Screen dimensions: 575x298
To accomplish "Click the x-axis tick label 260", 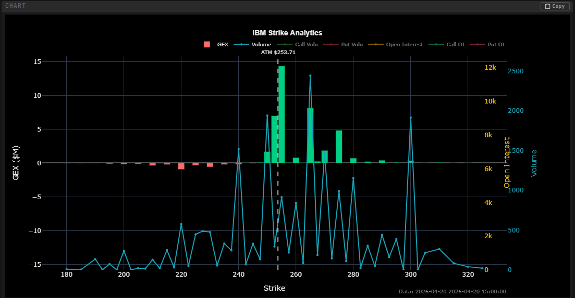I will (x=296, y=275).
